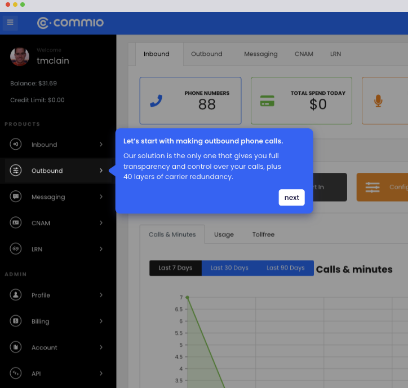The width and height of the screenshot is (408, 388).
Task: Click the CNAM sidebar icon
Action: (x=16, y=223)
